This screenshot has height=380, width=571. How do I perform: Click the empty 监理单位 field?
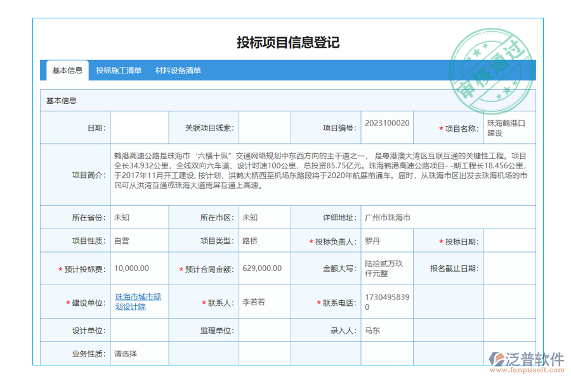(x=261, y=330)
